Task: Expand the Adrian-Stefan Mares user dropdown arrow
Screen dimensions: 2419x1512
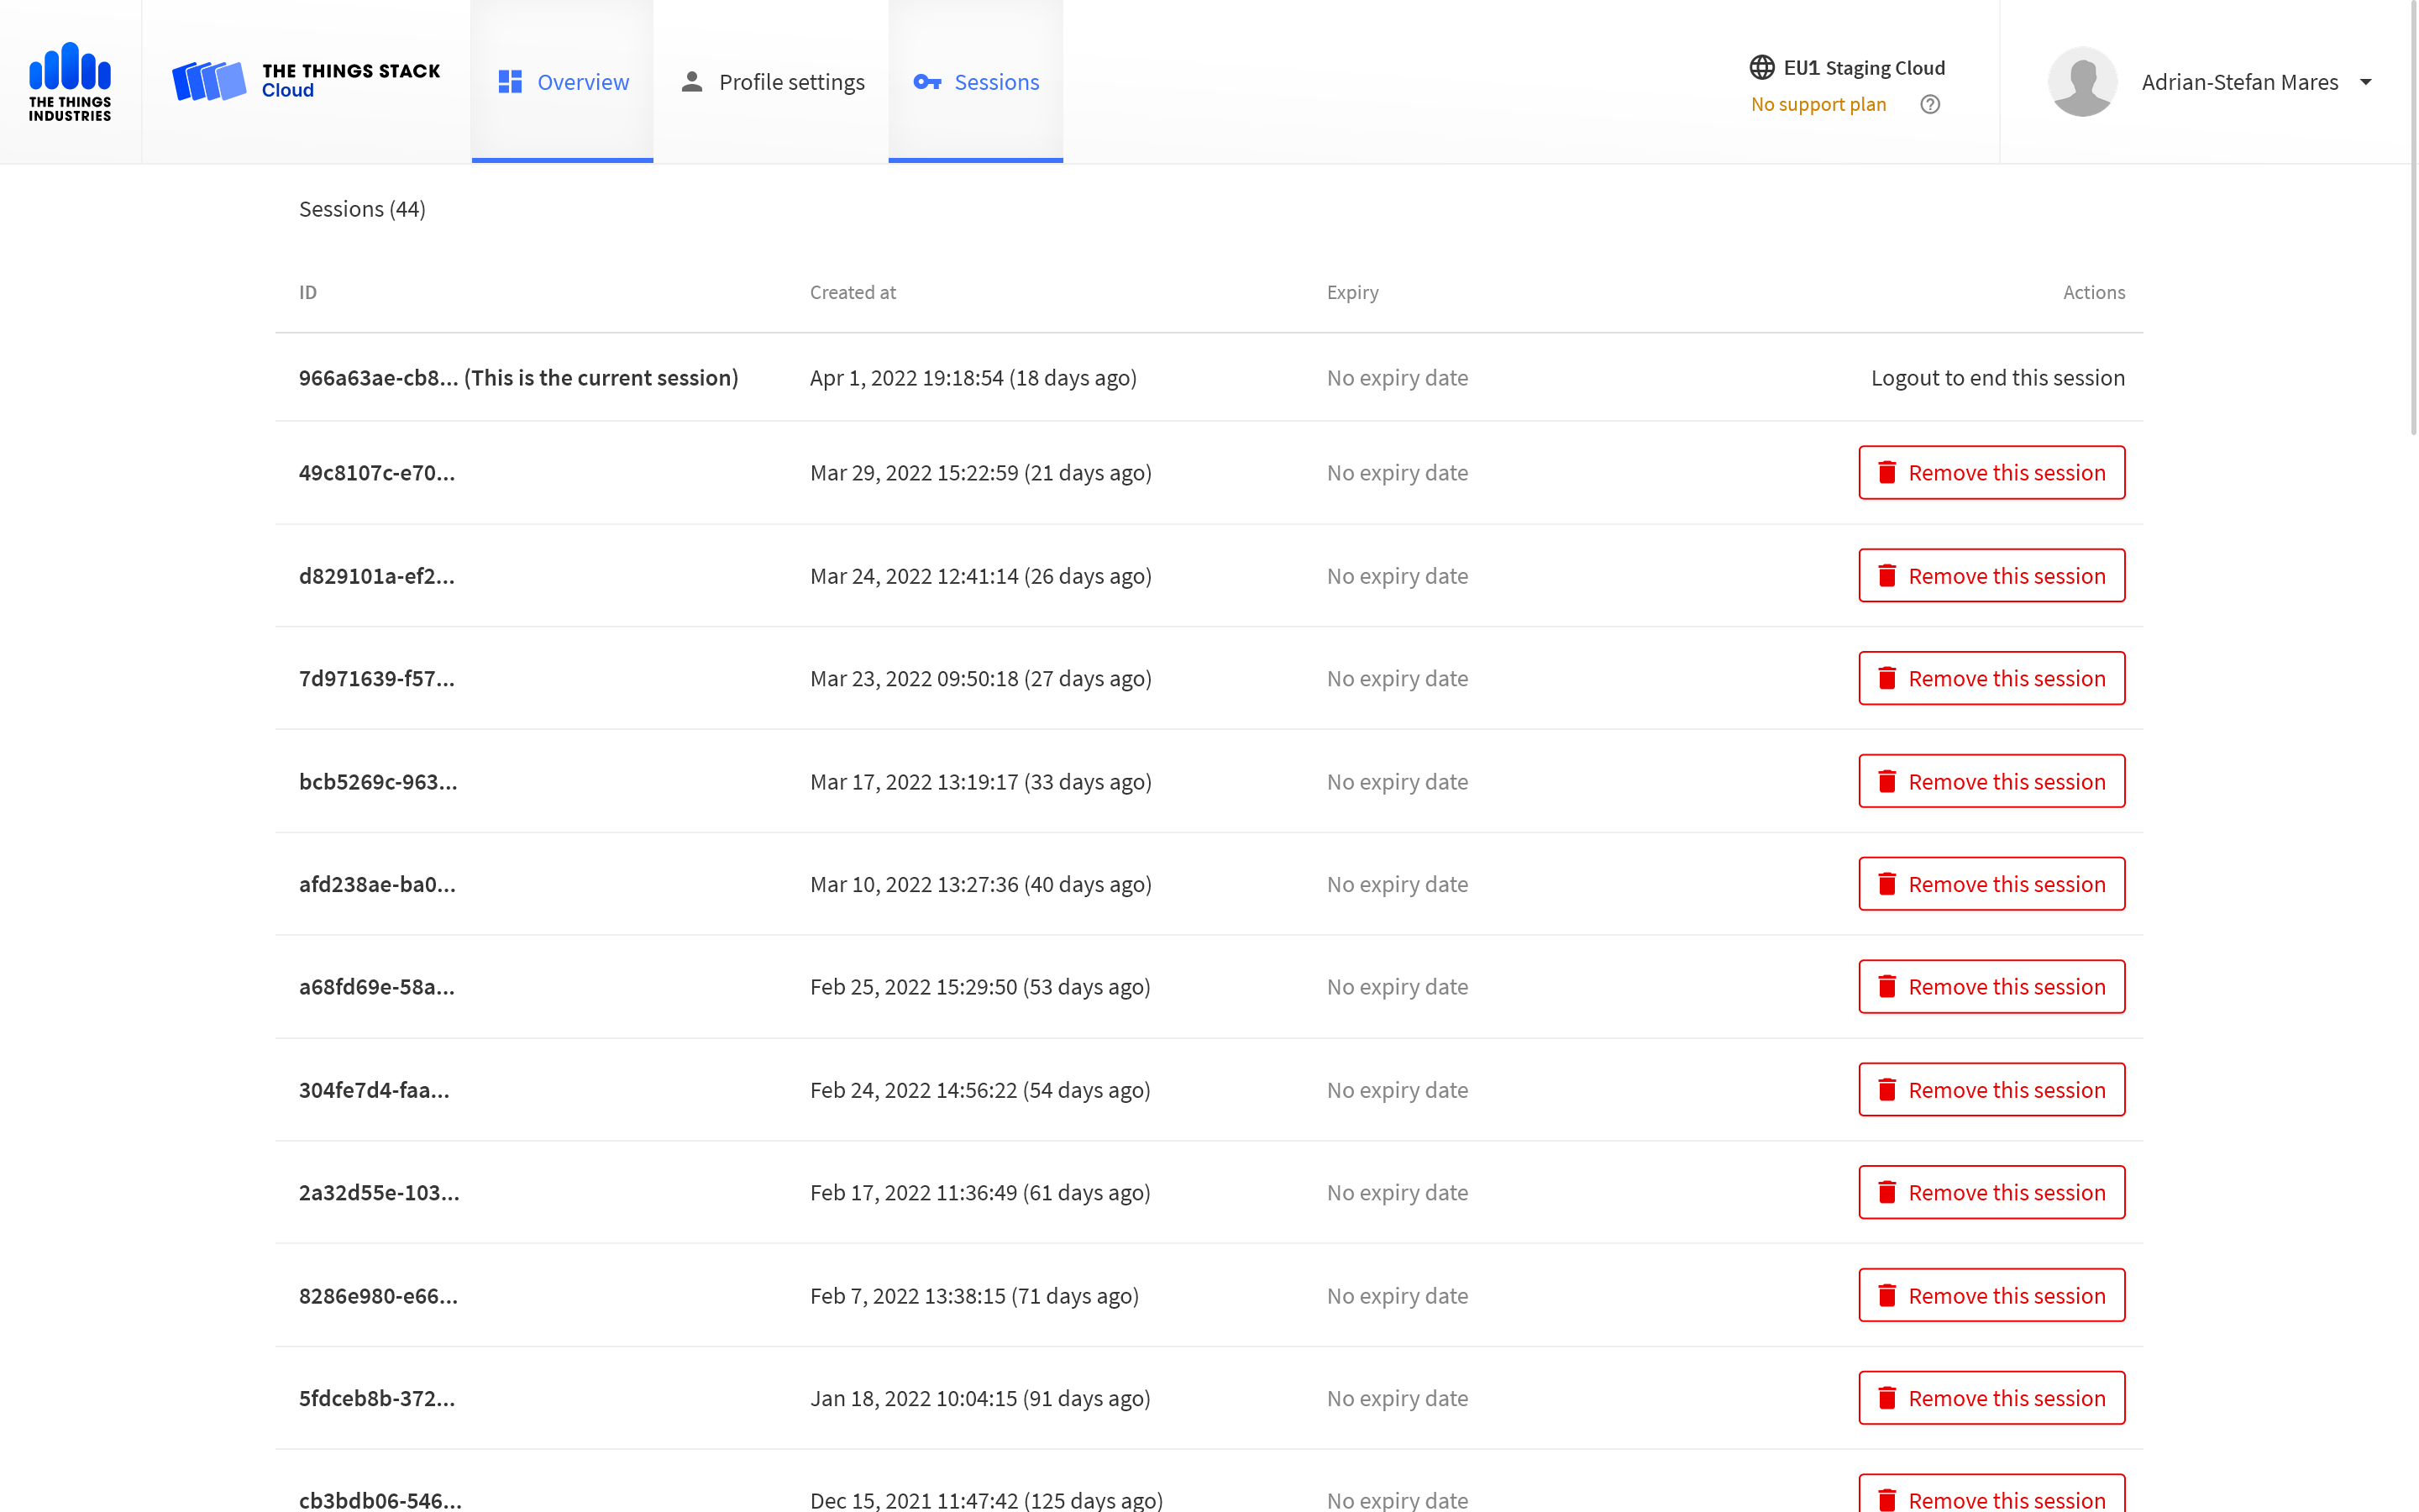Action: tap(2365, 82)
